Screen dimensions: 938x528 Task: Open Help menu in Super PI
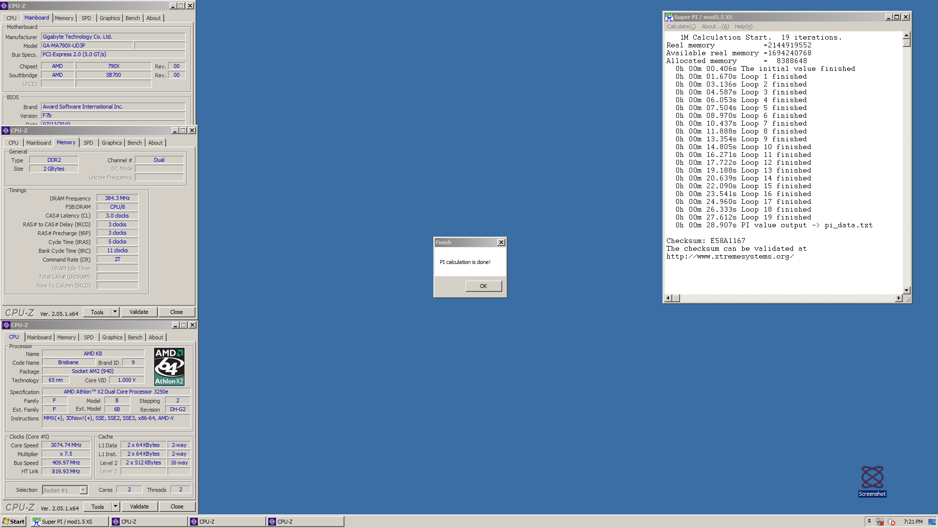tap(743, 26)
